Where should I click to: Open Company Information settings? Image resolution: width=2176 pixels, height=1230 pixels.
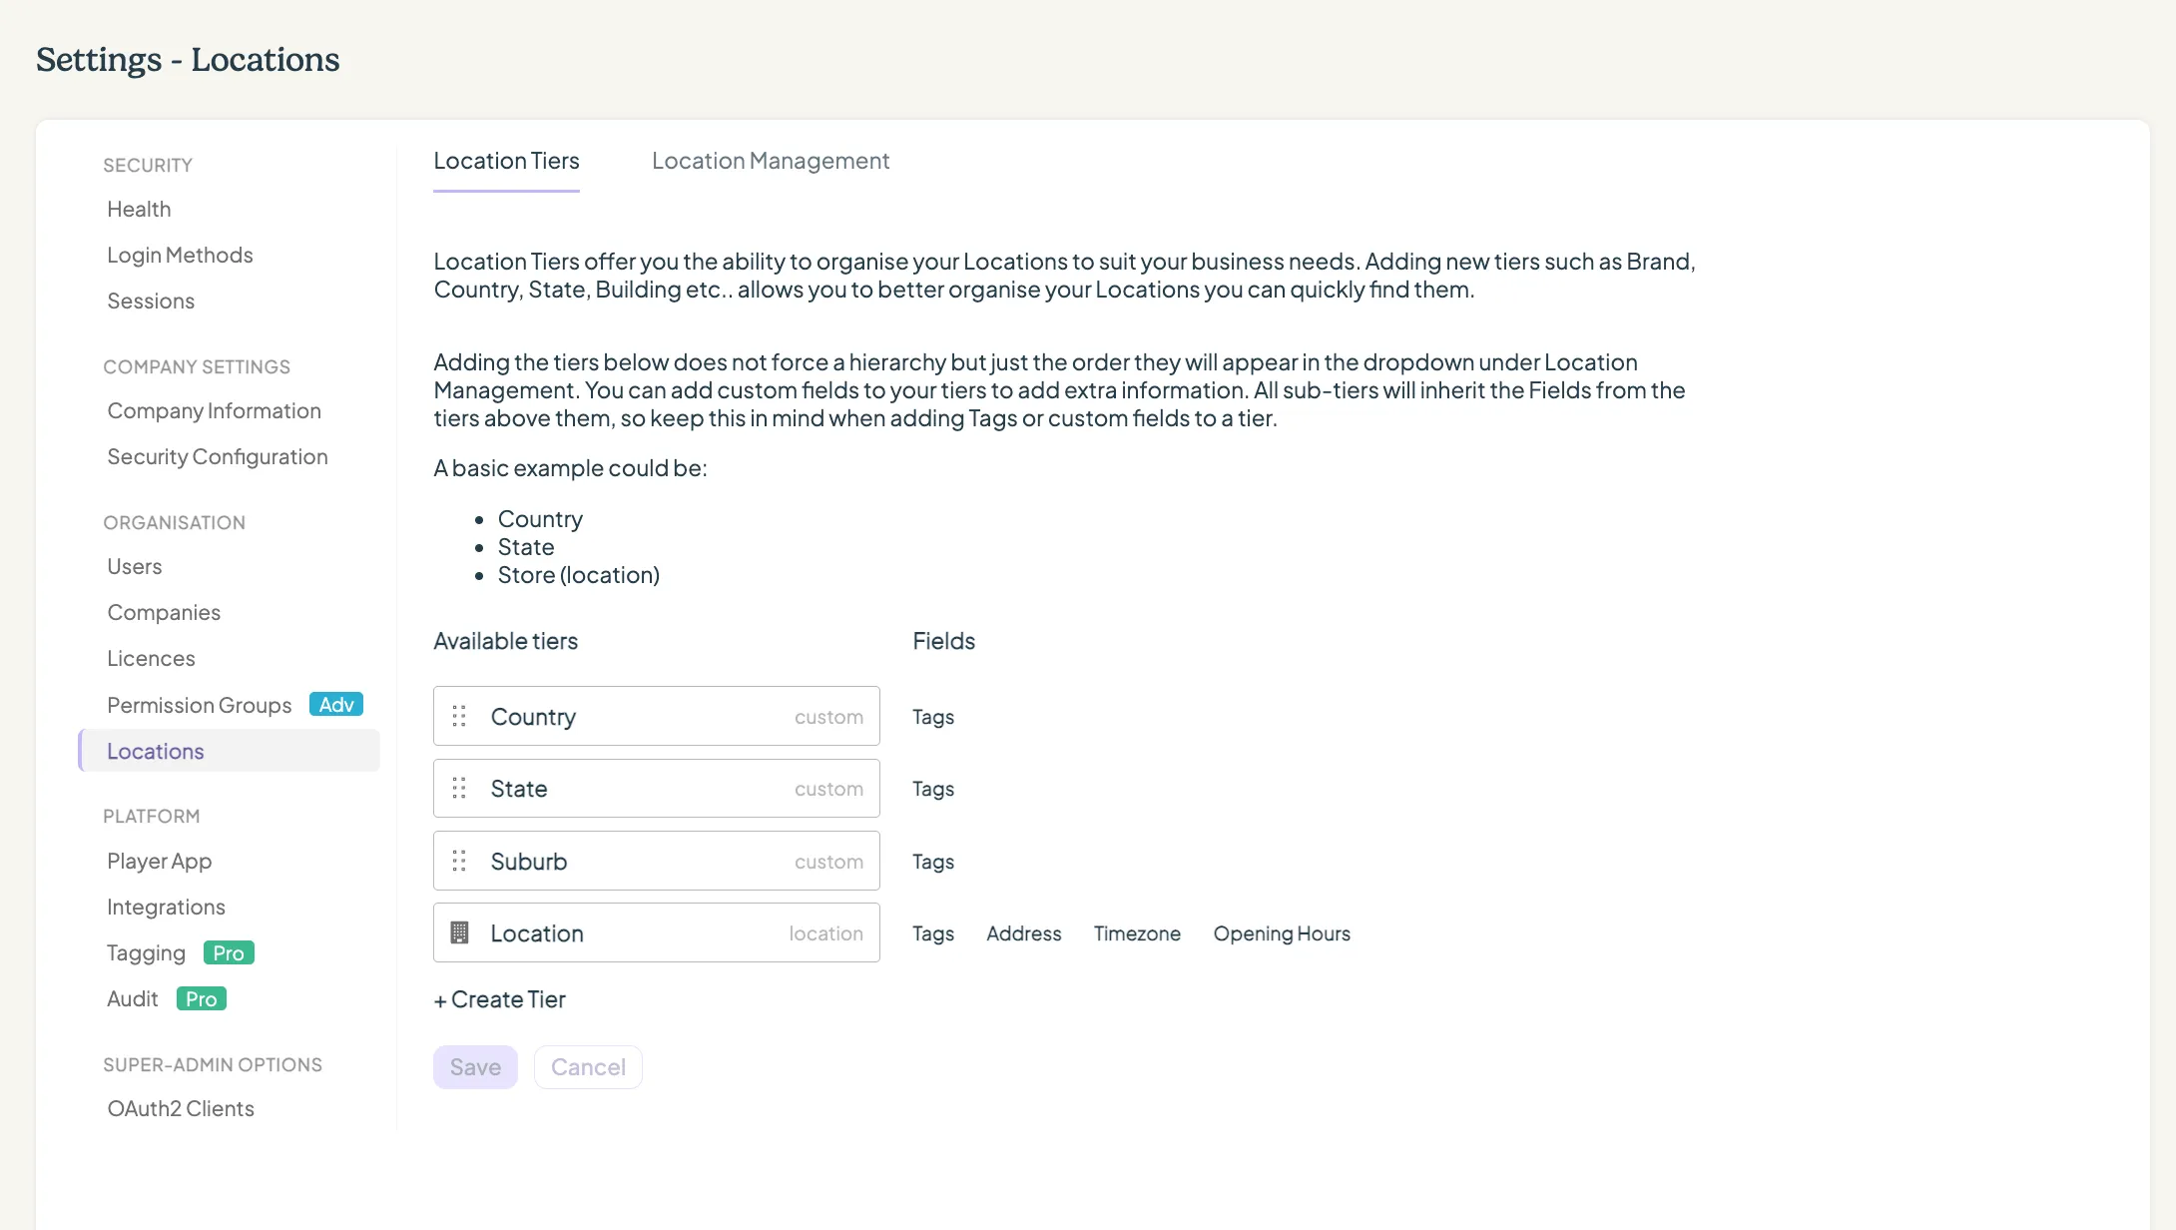214,410
